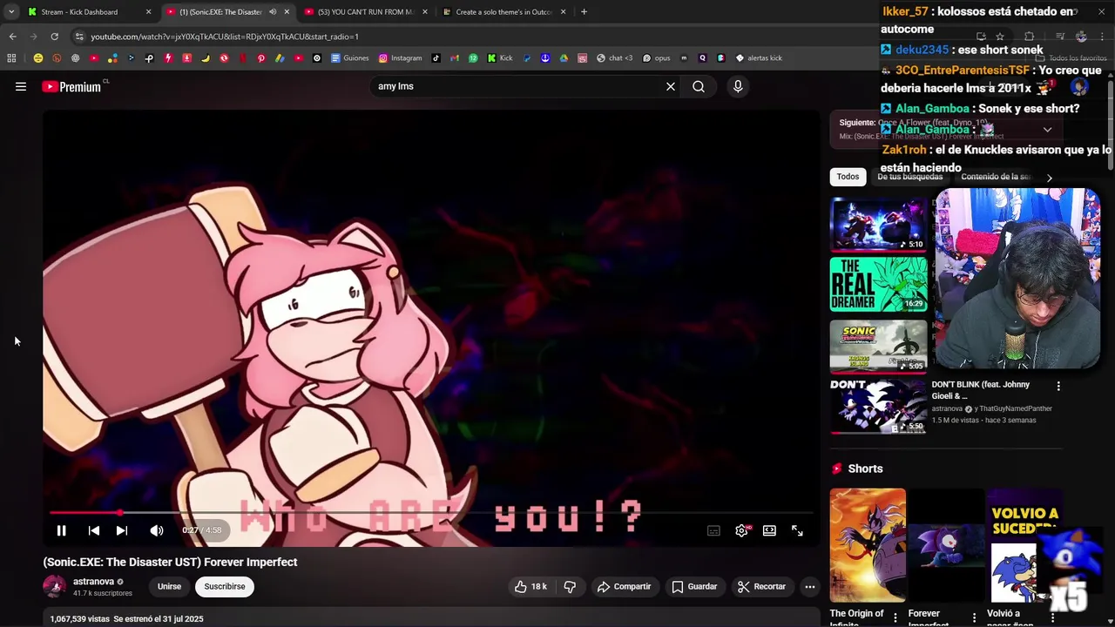The height and width of the screenshot is (627, 1115).
Task: Join the channel via Unirse
Action: click(x=169, y=587)
